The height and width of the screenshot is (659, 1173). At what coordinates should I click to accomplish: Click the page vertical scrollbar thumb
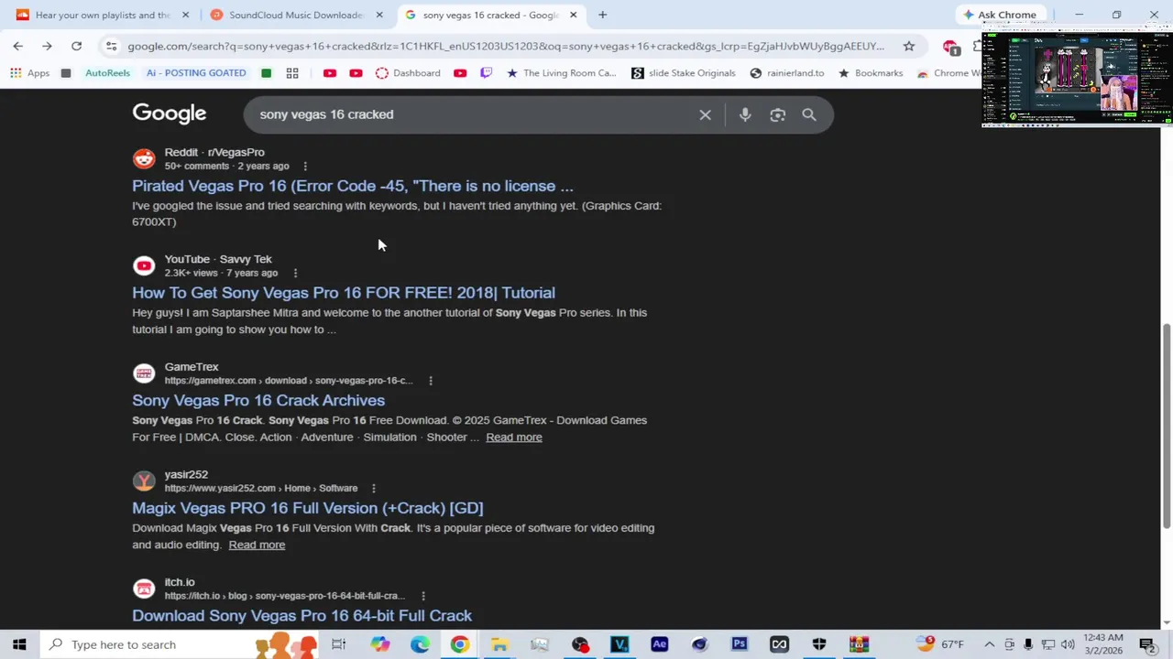click(x=1166, y=426)
